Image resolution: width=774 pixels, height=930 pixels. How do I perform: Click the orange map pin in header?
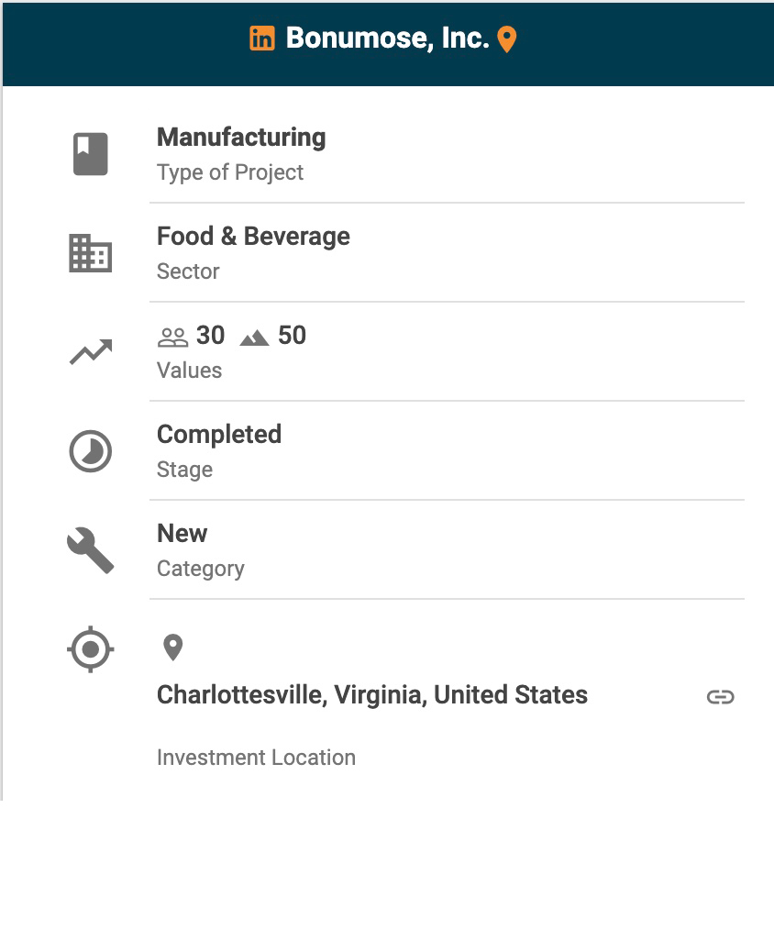click(506, 39)
